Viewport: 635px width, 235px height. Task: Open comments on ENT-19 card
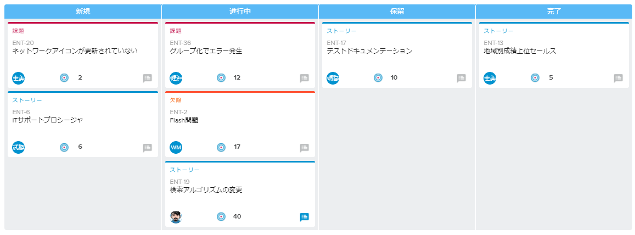pos(305,217)
